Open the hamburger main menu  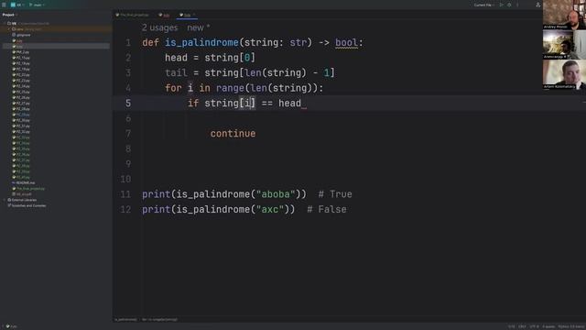(4, 5)
